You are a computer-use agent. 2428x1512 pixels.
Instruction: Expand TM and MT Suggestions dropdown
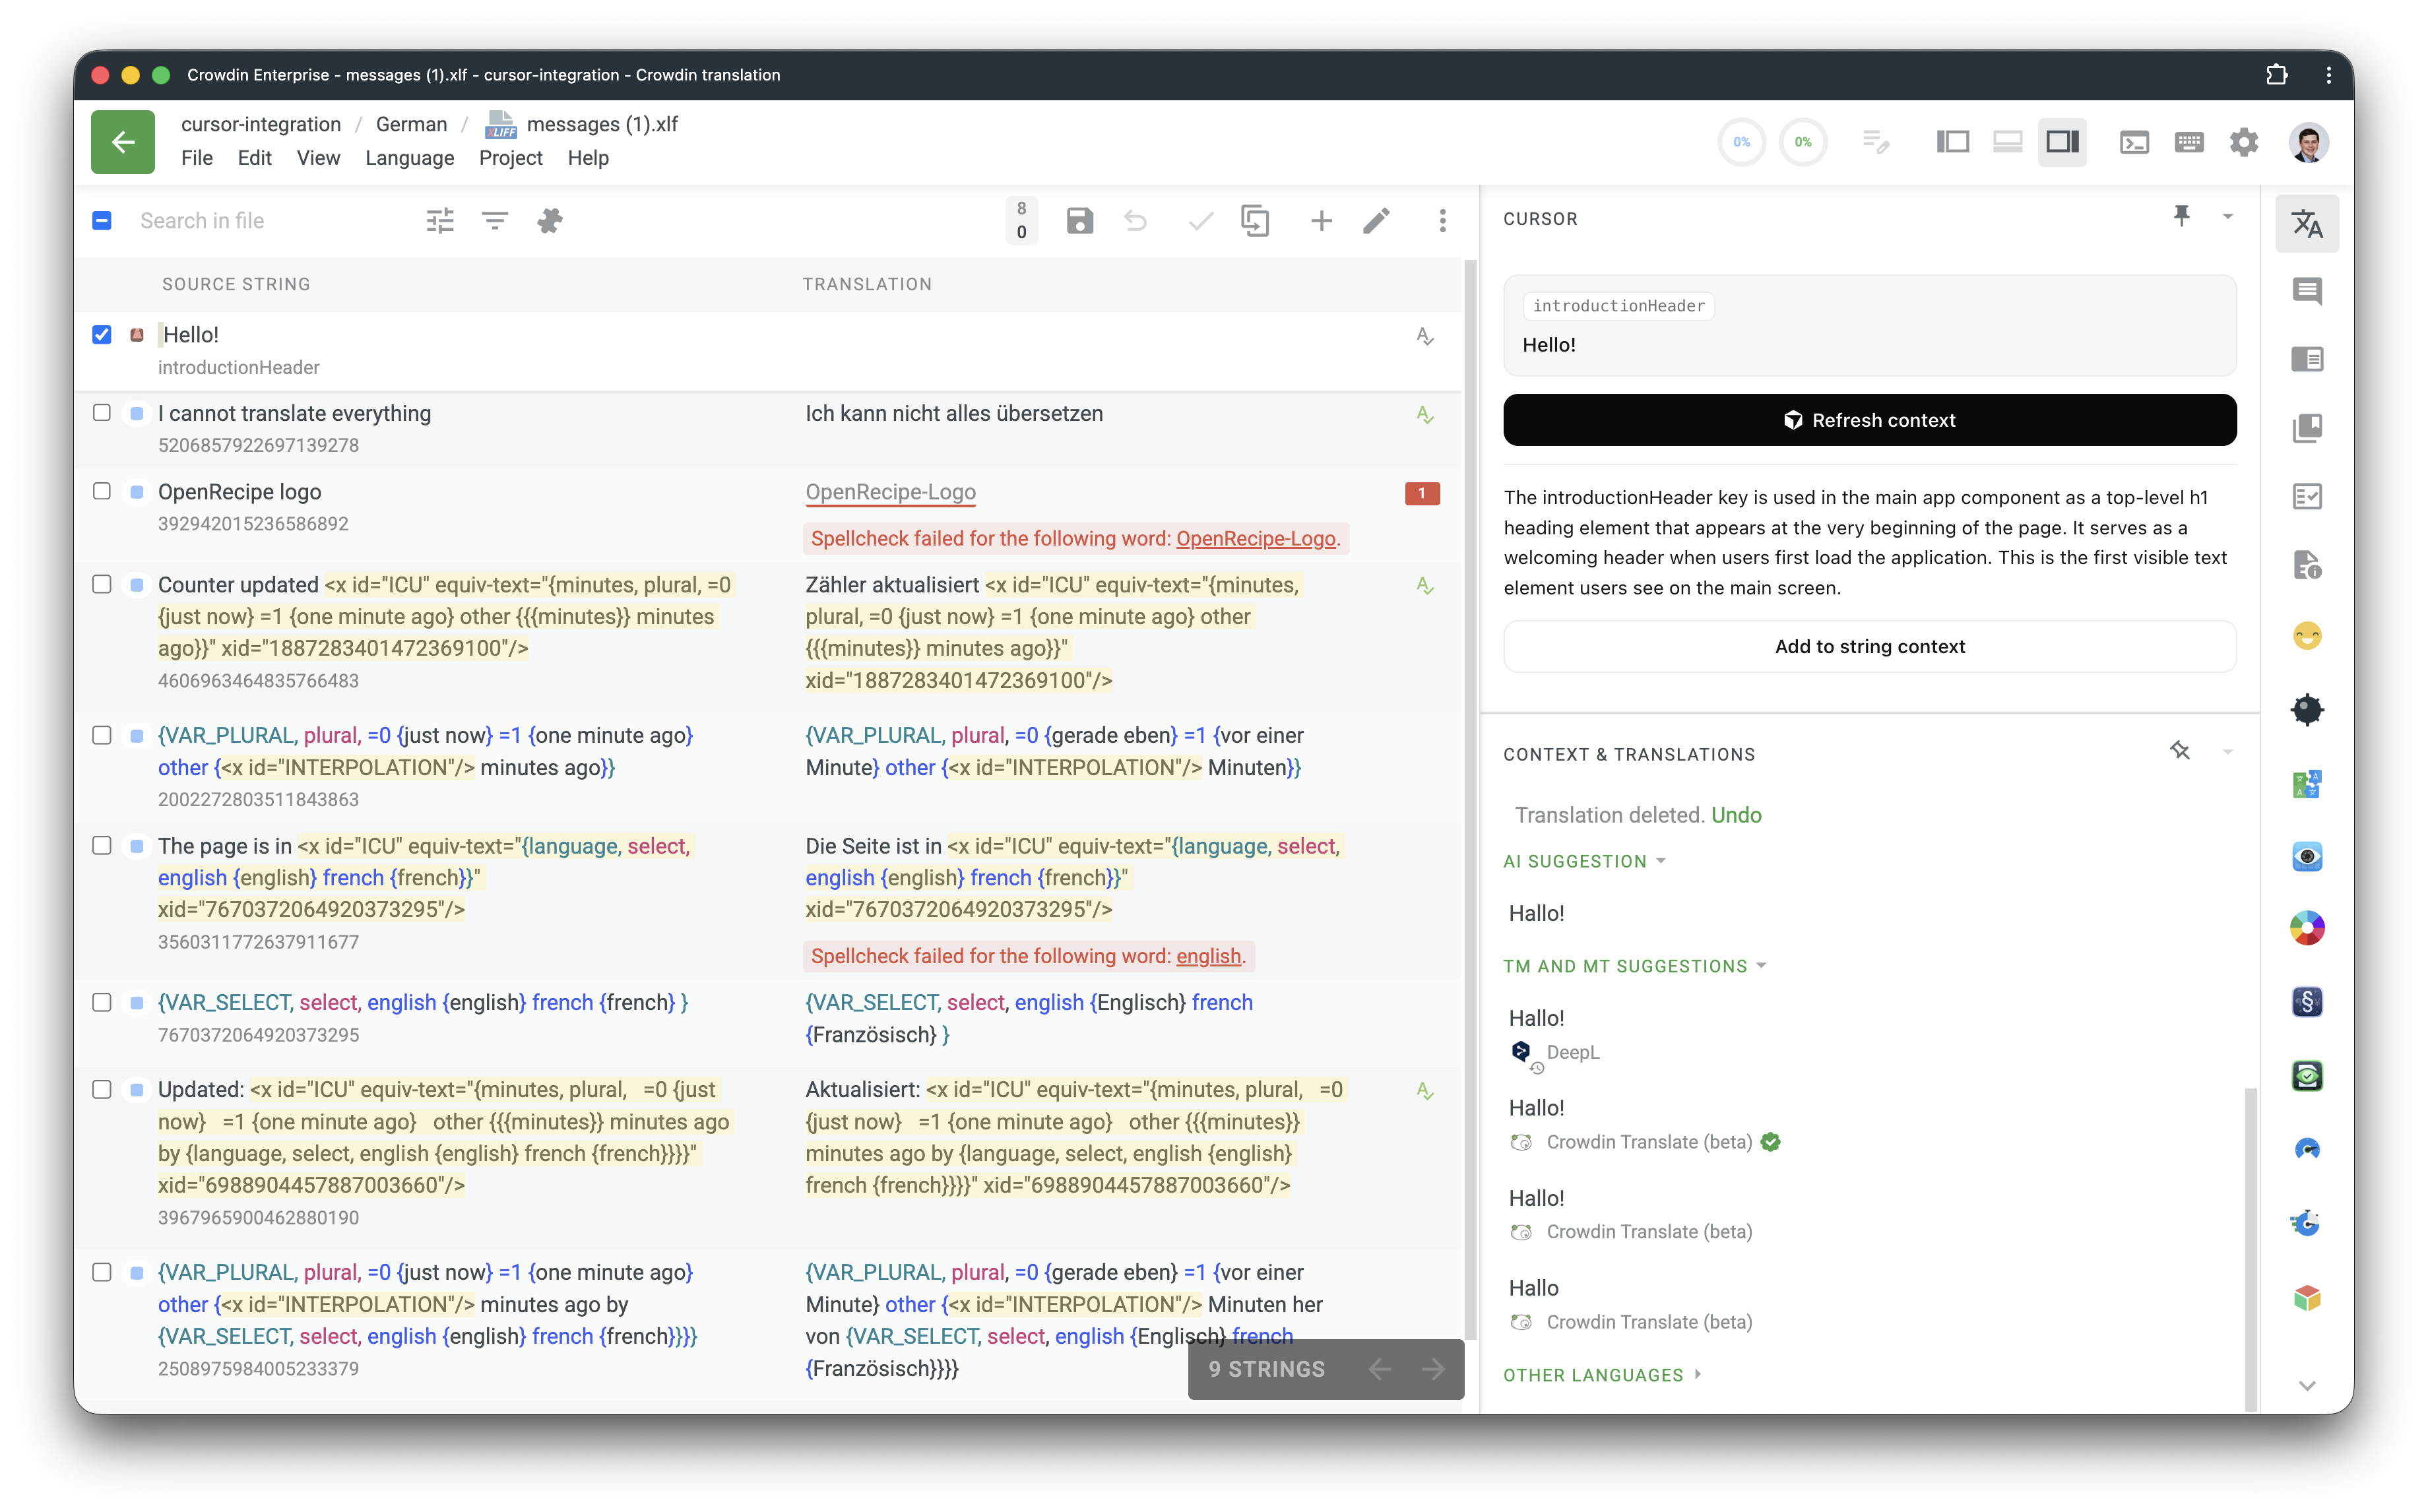click(x=1634, y=966)
